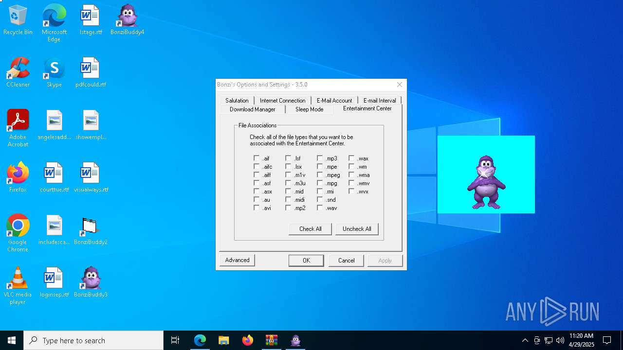Open File Explorer from the taskbar

coord(223,340)
